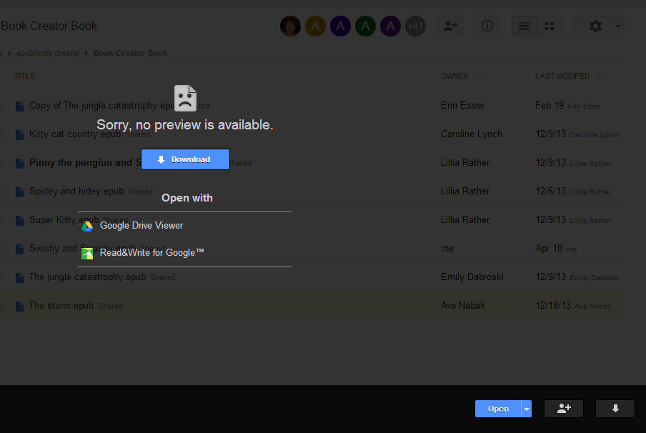Click the photo avatar of first collaborator
This screenshot has width=646, height=433.
[x=290, y=26]
